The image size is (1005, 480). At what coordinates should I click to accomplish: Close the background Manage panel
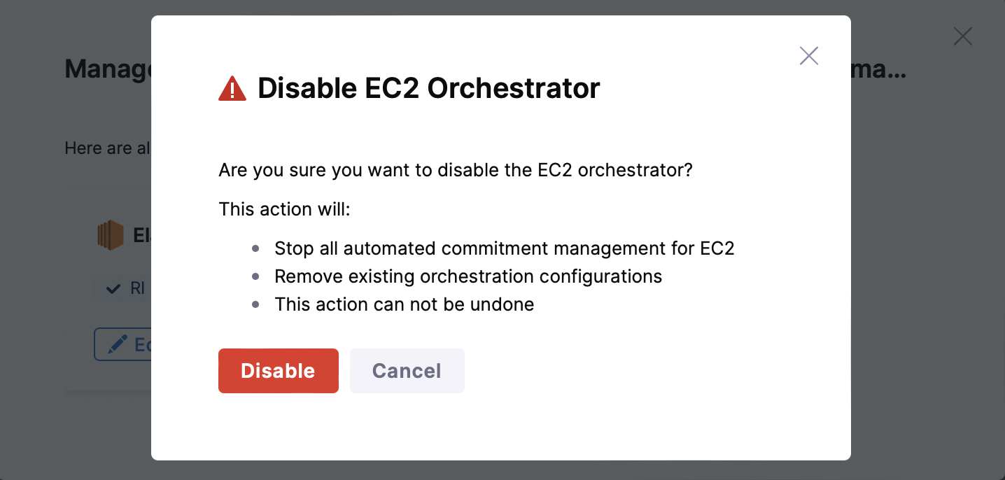click(x=962, y=36)
